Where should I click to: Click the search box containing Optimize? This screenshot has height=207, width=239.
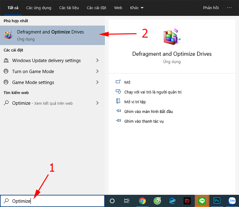tap(52, 201)
